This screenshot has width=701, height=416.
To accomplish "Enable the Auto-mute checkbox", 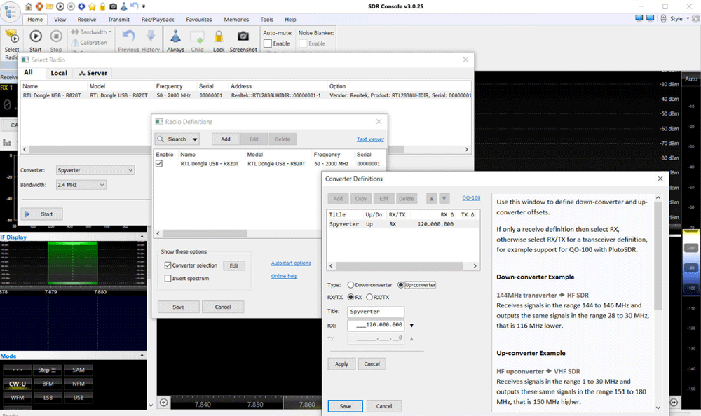I will pyautogui.click(x=268, y=43).
